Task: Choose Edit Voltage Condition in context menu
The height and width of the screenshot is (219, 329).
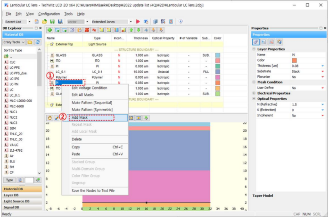Action: (x=89, y=88)
